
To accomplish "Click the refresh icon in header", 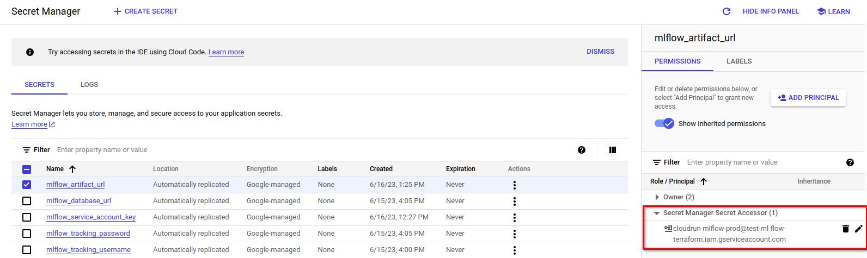I will coord(726,11).
